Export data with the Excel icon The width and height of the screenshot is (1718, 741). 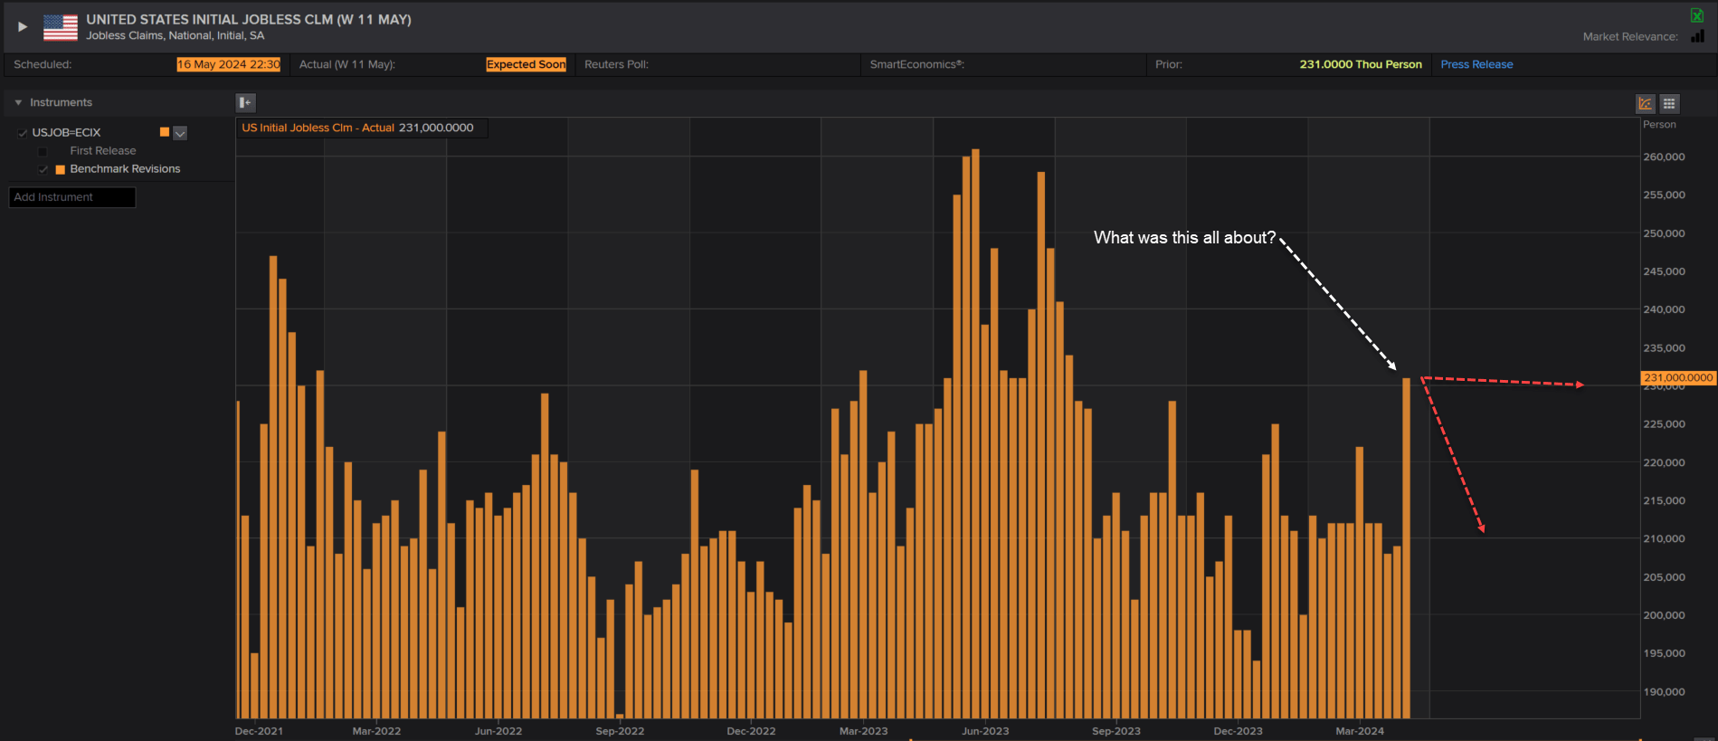(x=1697, y=15)
